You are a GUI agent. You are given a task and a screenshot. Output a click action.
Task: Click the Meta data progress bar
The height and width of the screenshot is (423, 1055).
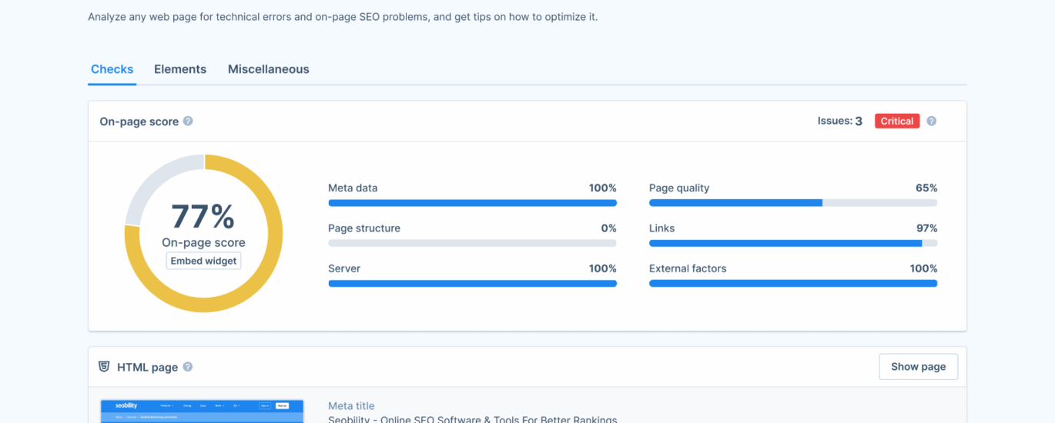point(472,203)
